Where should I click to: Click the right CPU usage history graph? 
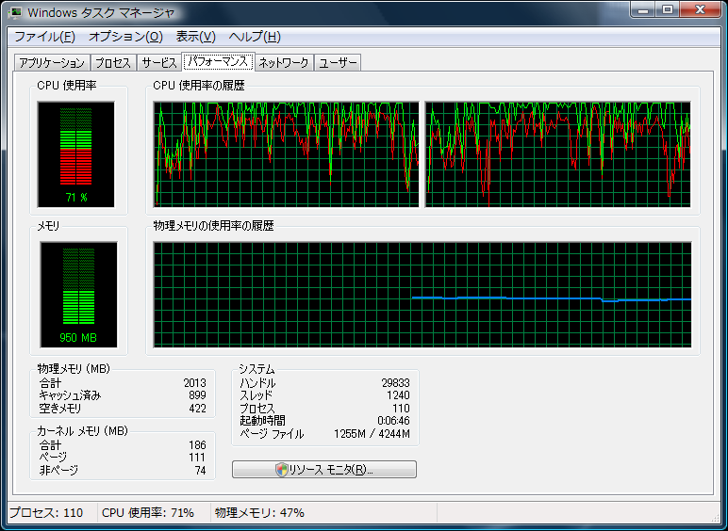pos(557,154)
